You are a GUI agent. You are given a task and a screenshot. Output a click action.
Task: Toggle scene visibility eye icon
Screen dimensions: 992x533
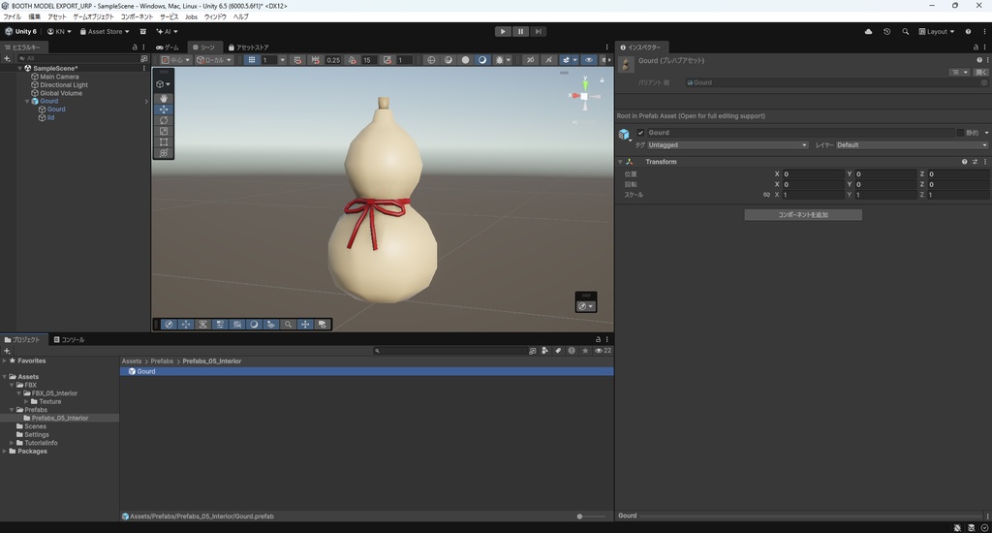pyautogui.click(x=589, y=60)
